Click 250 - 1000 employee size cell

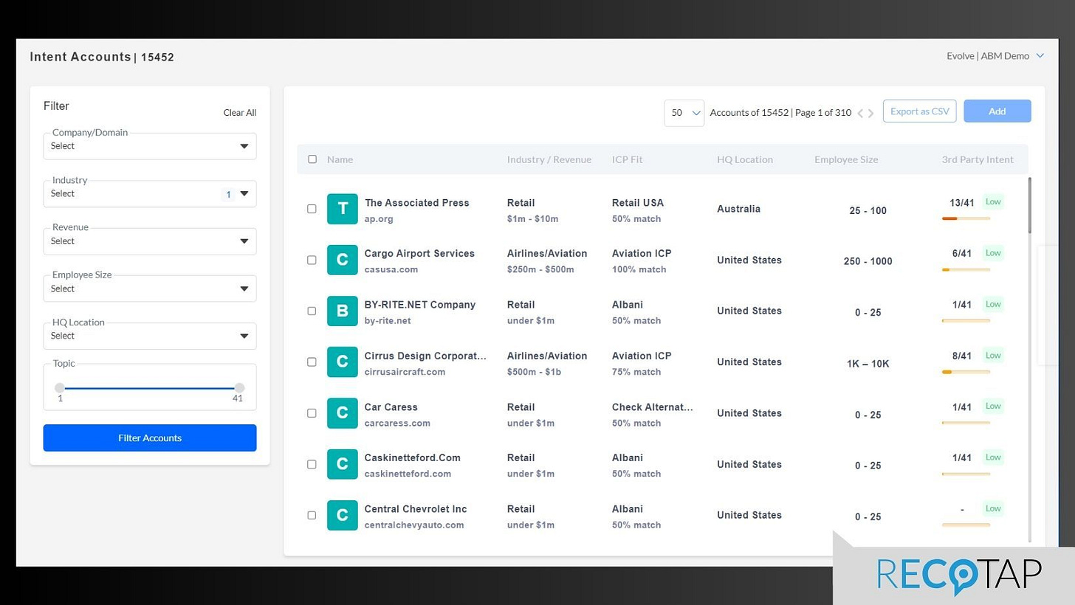click(x=868, y=261)
